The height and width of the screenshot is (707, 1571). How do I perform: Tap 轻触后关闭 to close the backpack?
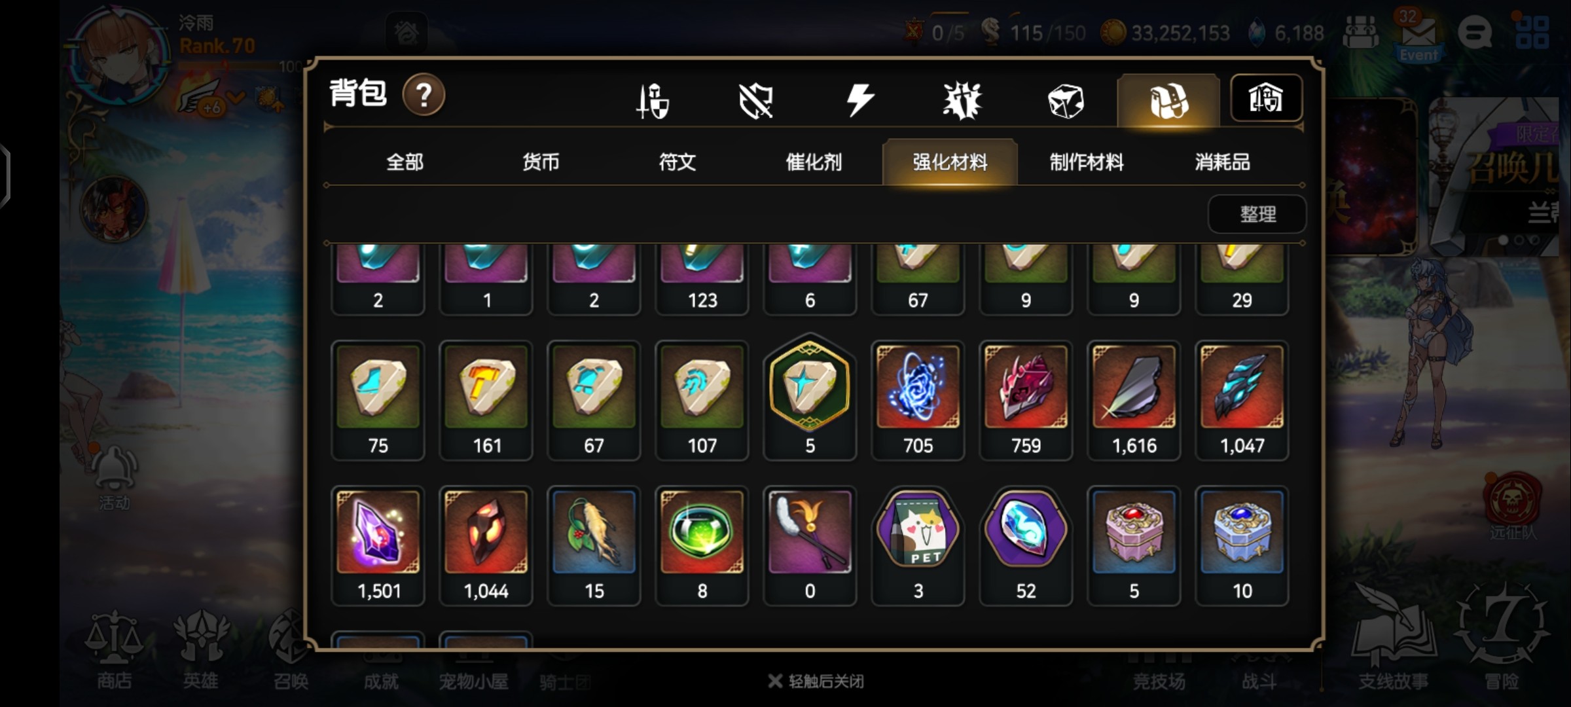point(816,681)
